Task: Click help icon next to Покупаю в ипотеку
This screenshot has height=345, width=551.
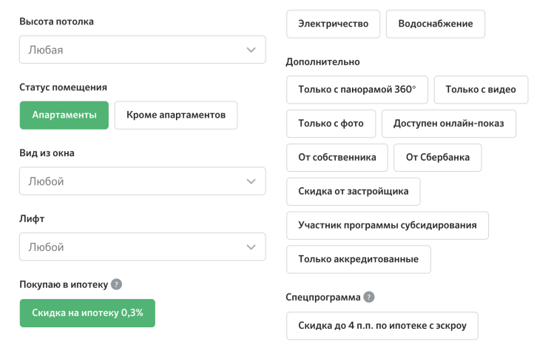Action: click(117, 284)
